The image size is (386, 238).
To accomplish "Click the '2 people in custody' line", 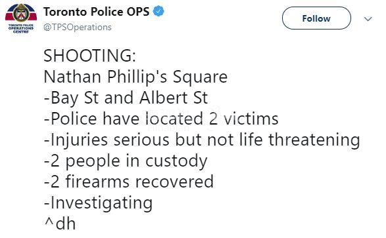I will click(126, 161).
